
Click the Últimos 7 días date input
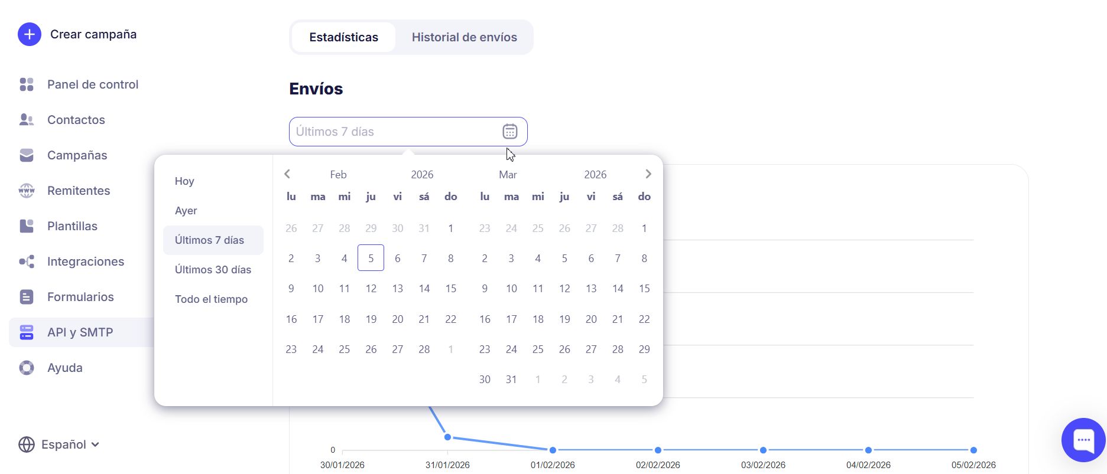[393, 132]
